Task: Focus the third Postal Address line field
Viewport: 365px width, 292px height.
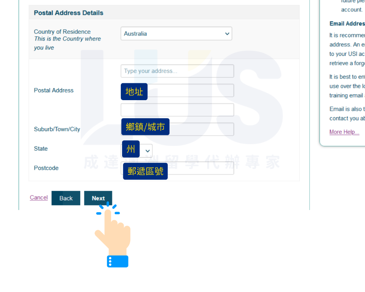Action: pos(177,110)
